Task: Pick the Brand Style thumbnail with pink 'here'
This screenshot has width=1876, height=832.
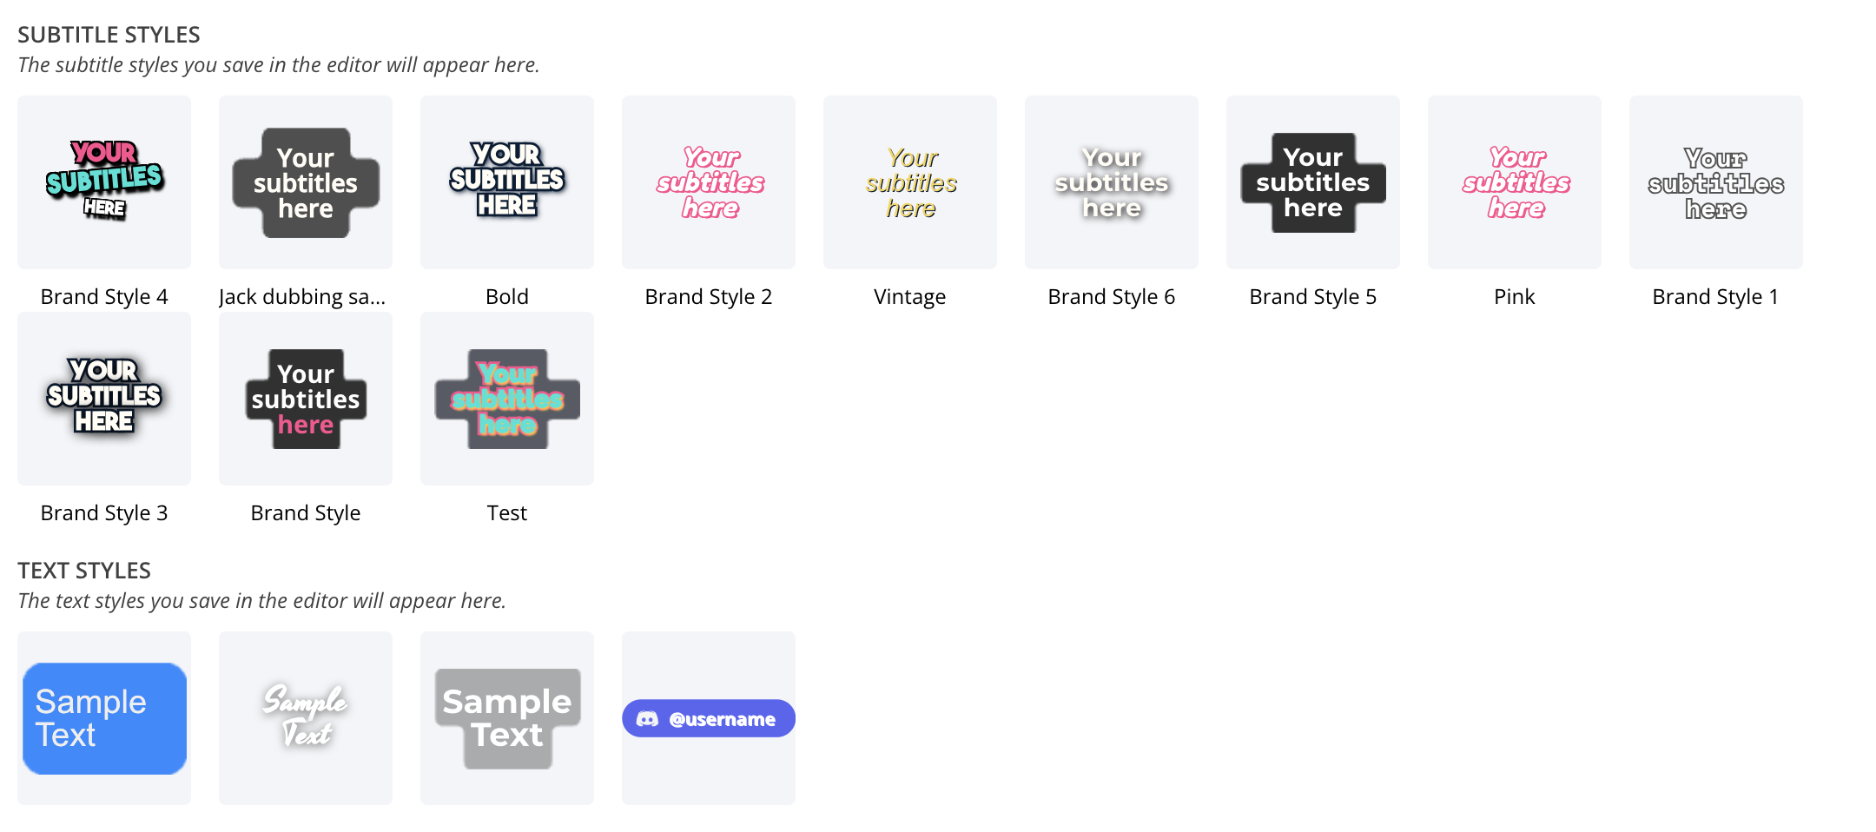Action: 306,399
